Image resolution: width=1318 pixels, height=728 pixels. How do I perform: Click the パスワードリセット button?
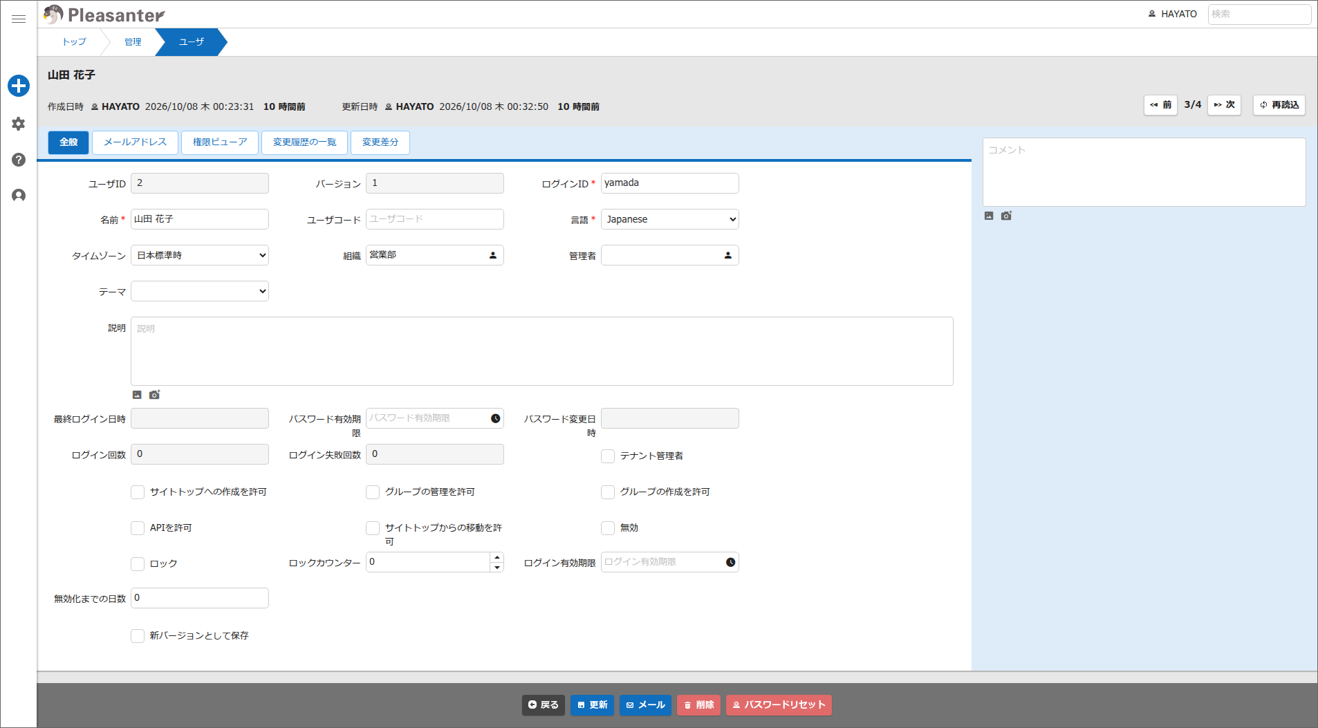coord(779,705)
